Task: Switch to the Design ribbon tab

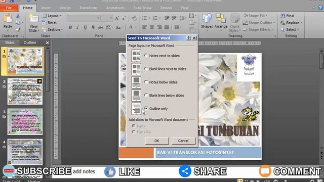Action: click(x=65, y=8)
